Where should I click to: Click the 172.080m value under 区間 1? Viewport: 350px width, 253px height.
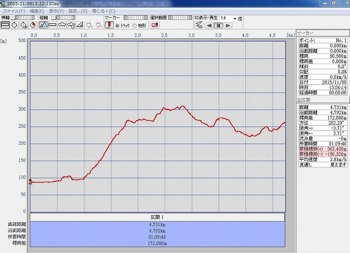click(x=157, y=243)
